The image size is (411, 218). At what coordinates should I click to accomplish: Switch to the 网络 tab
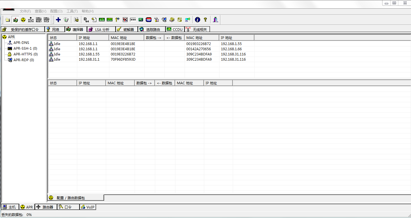55,29
